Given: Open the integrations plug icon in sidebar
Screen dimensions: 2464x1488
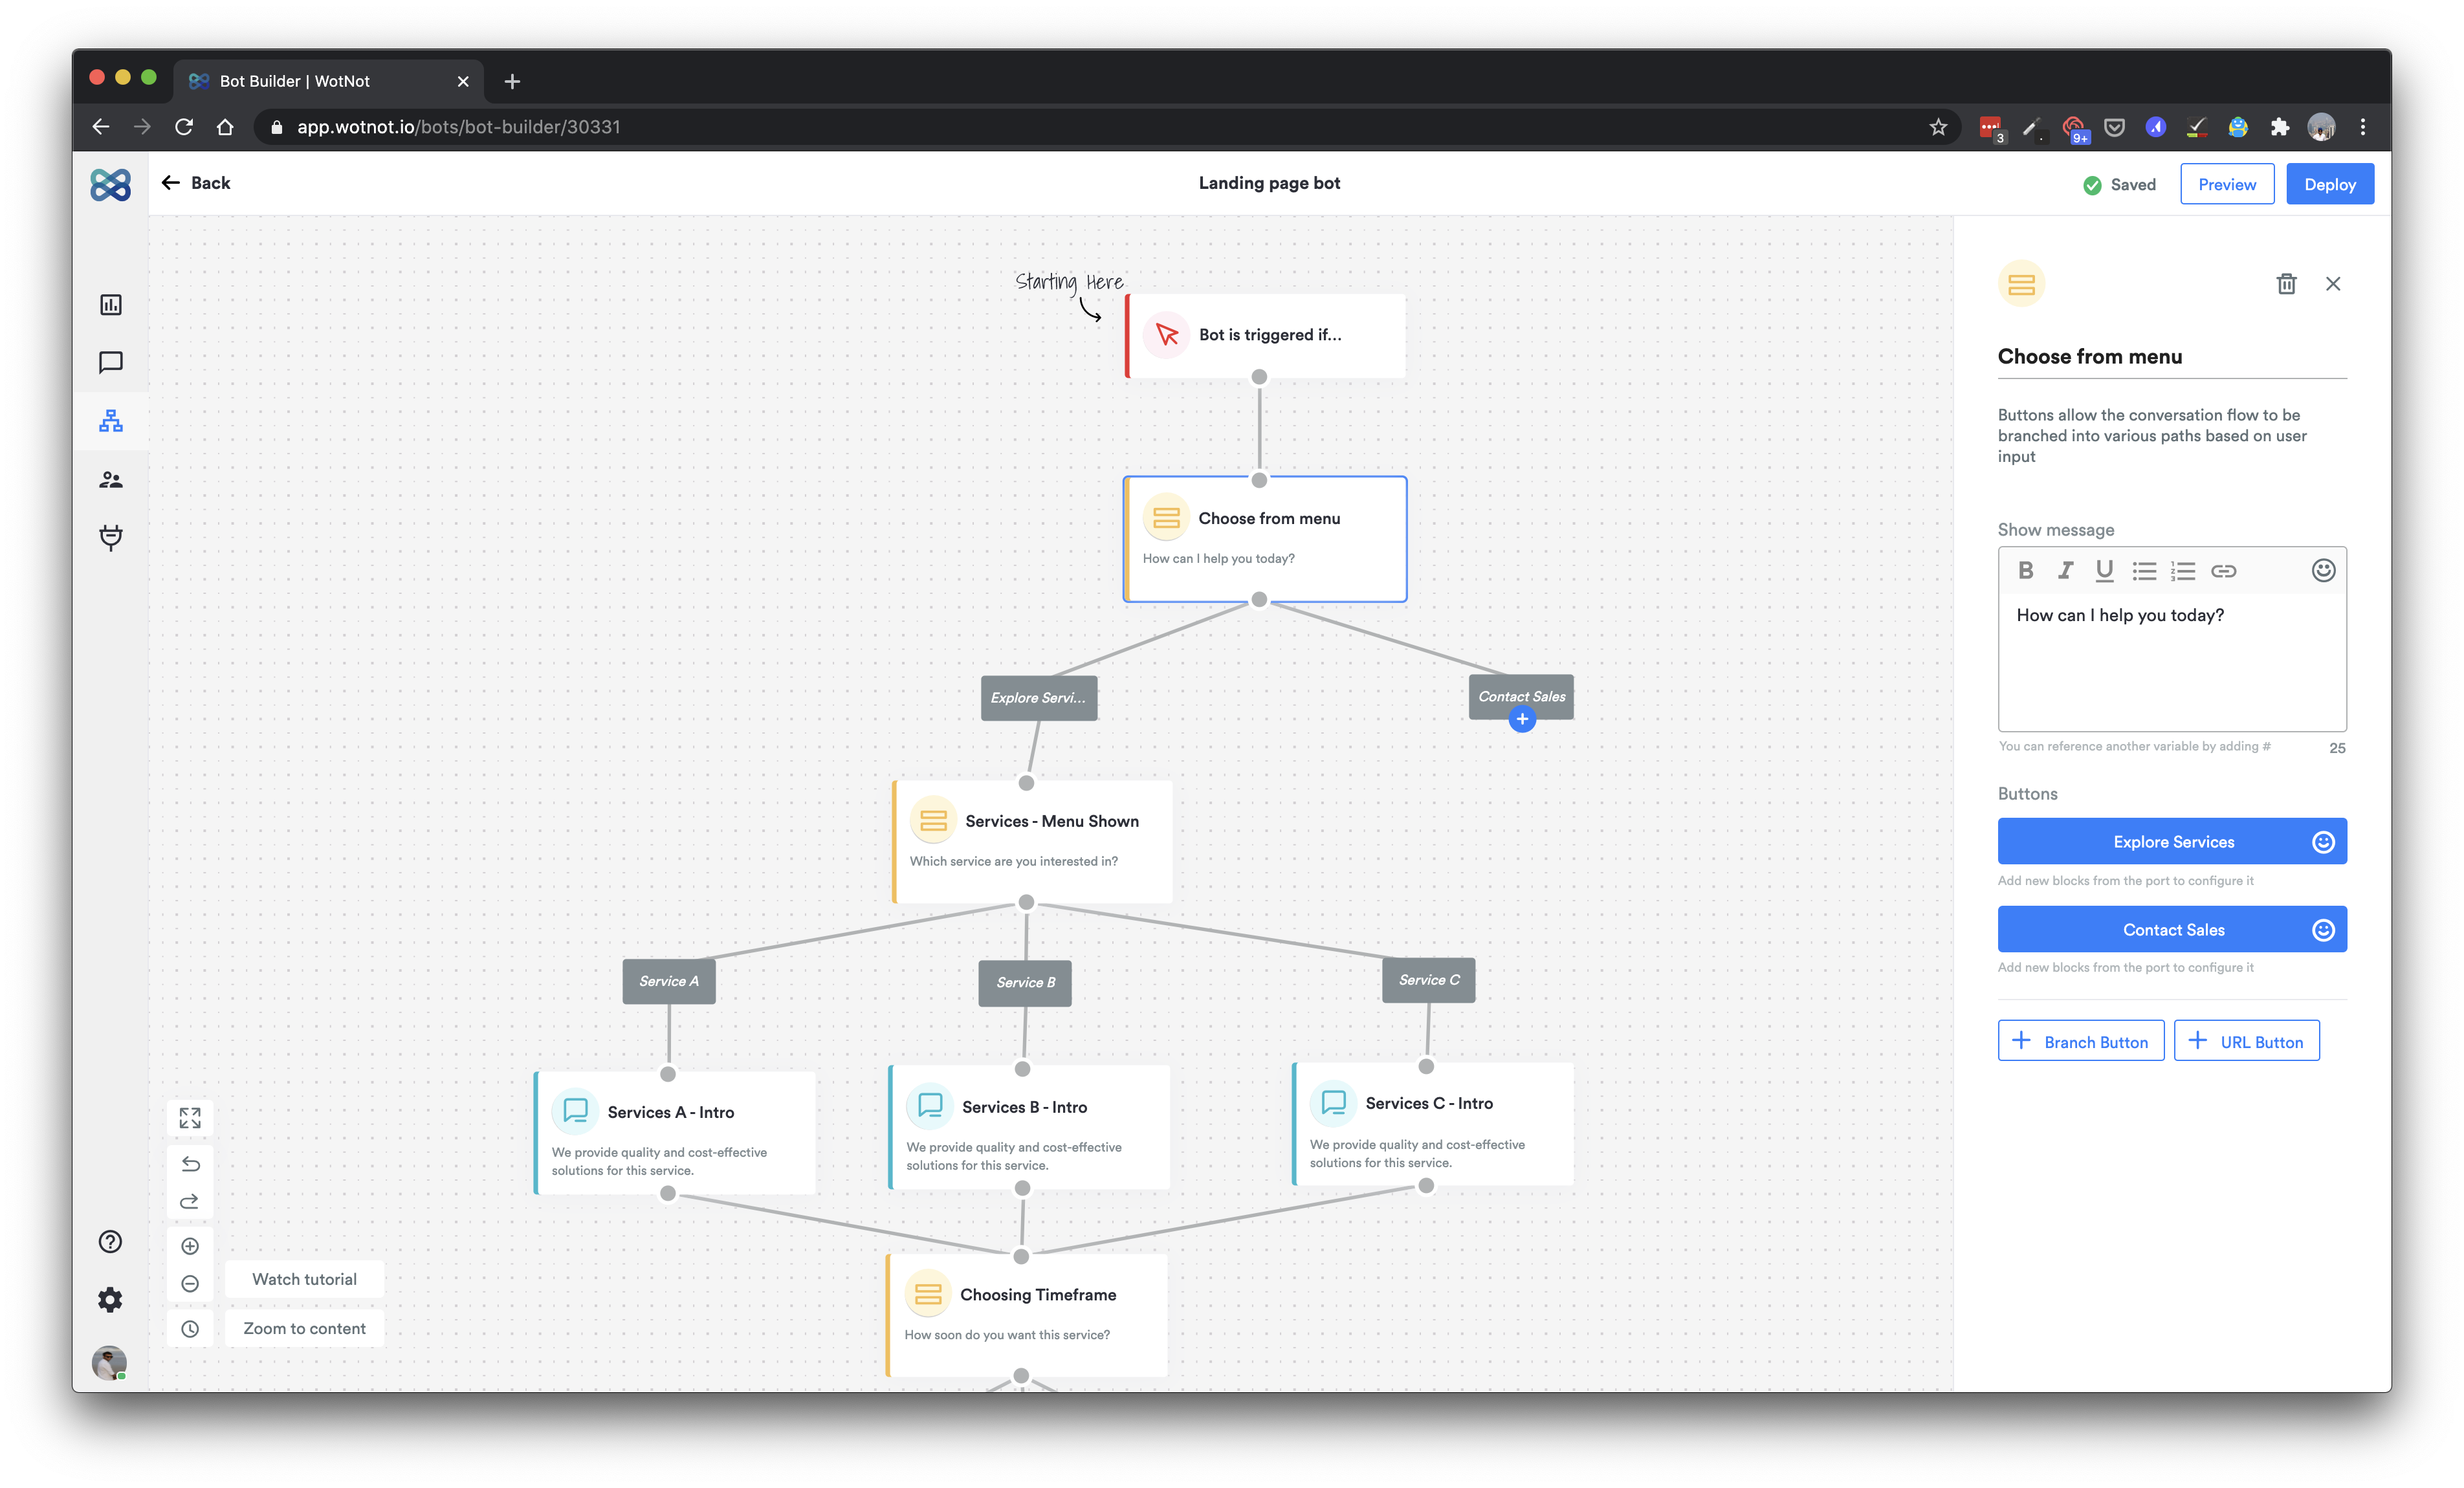Looking at the screenshot, I should click(111, 537).
